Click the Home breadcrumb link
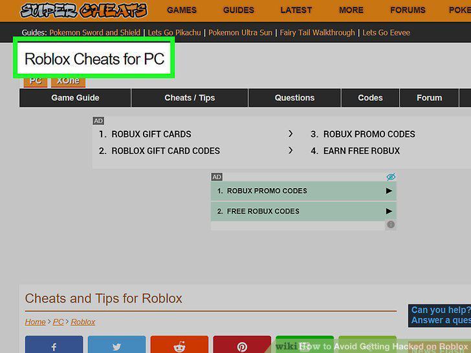Image resolution: width=471 pixels, height=353 pixels. [35, 322]
